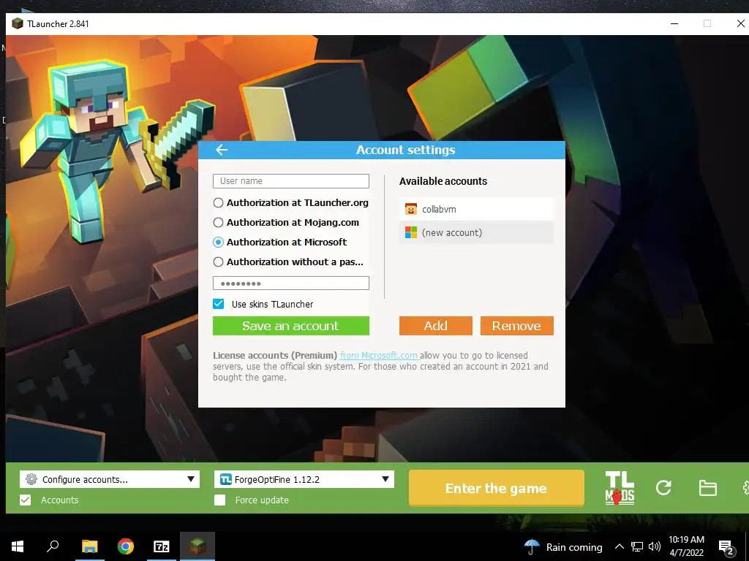This screenshot has width=749, height=561.
Task: Toggle the Accounts checkbox
Action: 26,500
